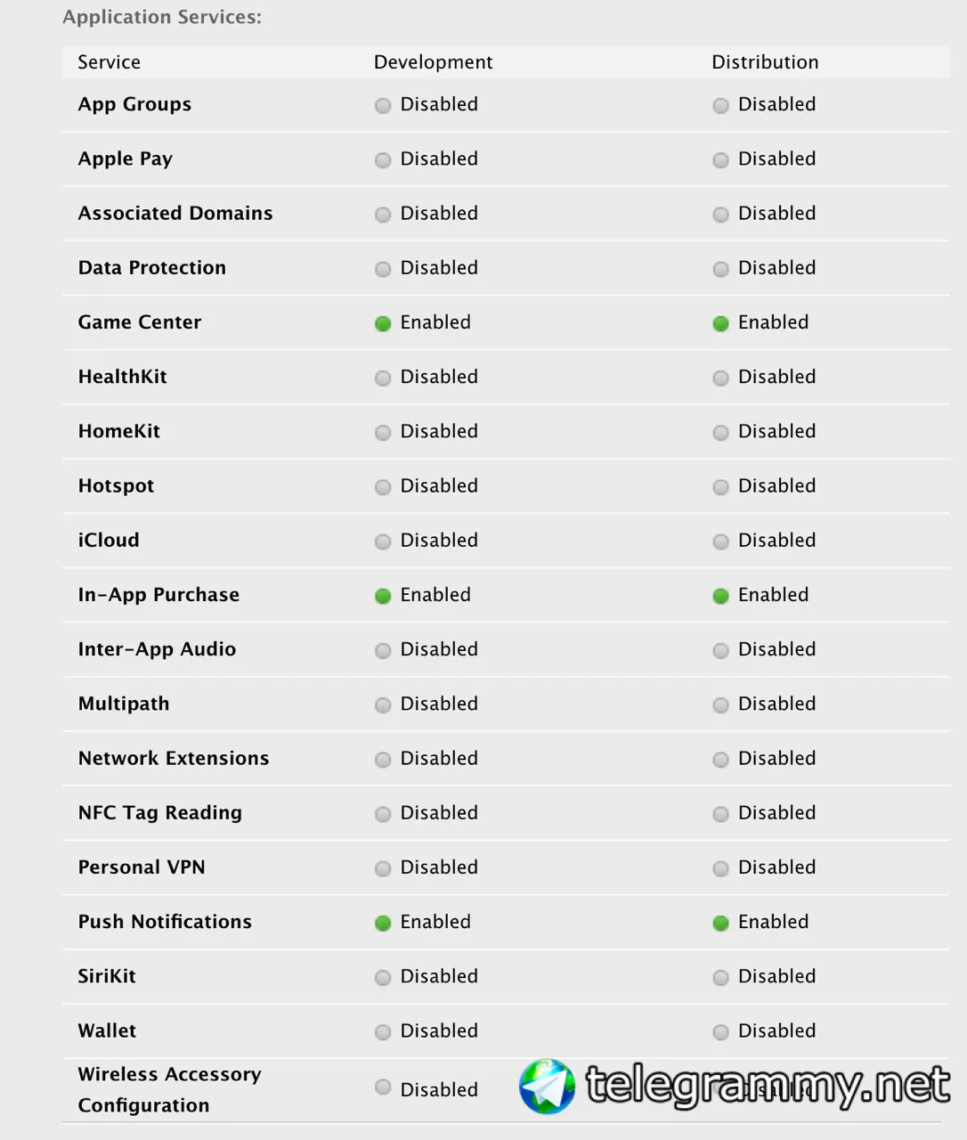Select the Push Notifications service row label
The width and height of the screenshot is (967, 1140).
[165, 921]
